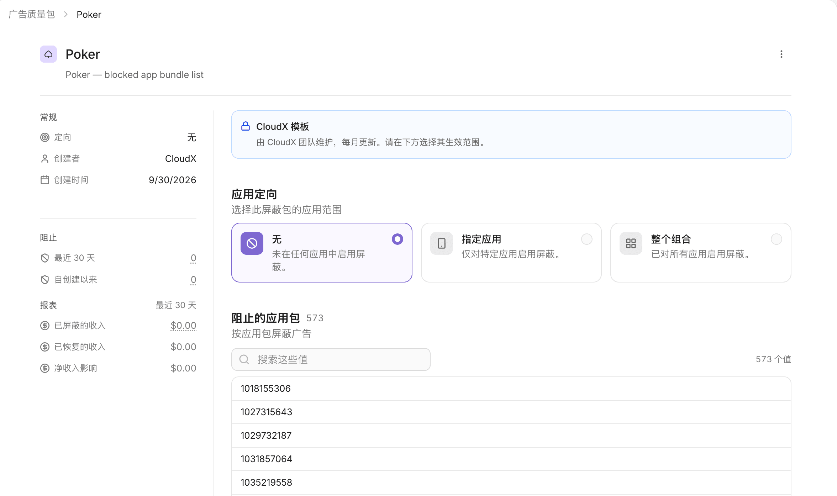Image resolution: width=837 pixels, height=496 pixels.
Task: Click the description Poker — blocked app bundle list
Action: pyautogui.click(x=135, y=75)
